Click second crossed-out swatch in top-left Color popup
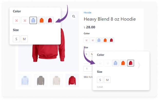This screenshot has width=159, height=100. 25,20
